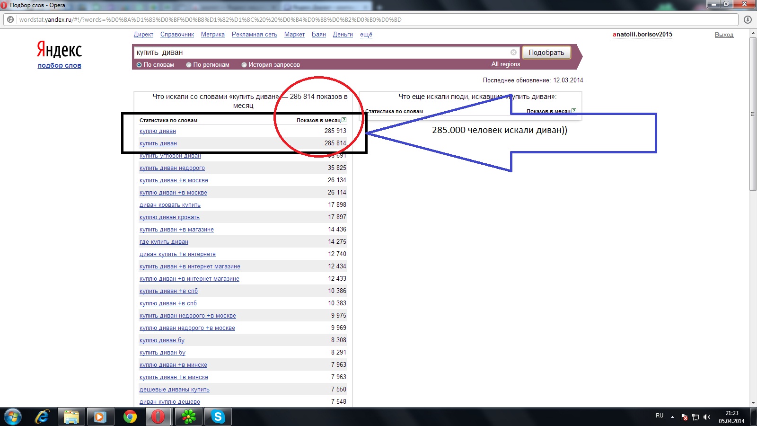Open the Рекламная сеть link
This screenshot has height=426, width=757.
(x=255, y=35)
